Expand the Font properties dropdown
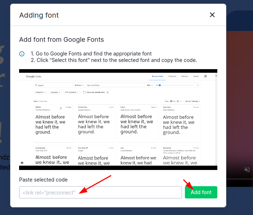 [71, 93]
